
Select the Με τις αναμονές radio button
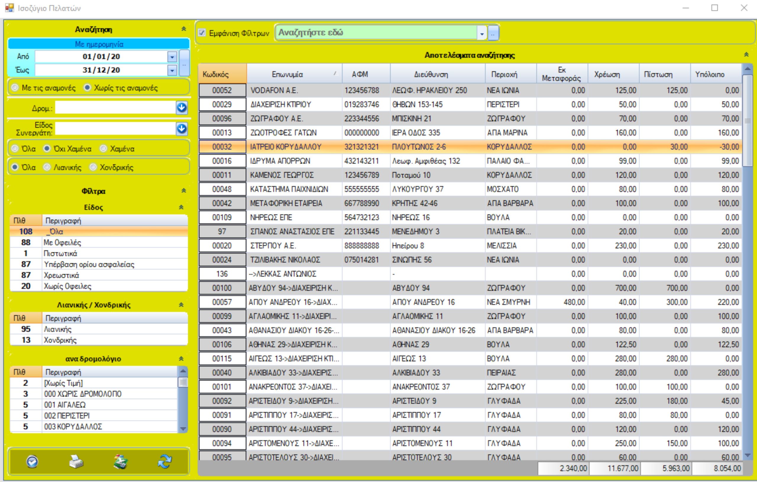[x=15, y=88]
